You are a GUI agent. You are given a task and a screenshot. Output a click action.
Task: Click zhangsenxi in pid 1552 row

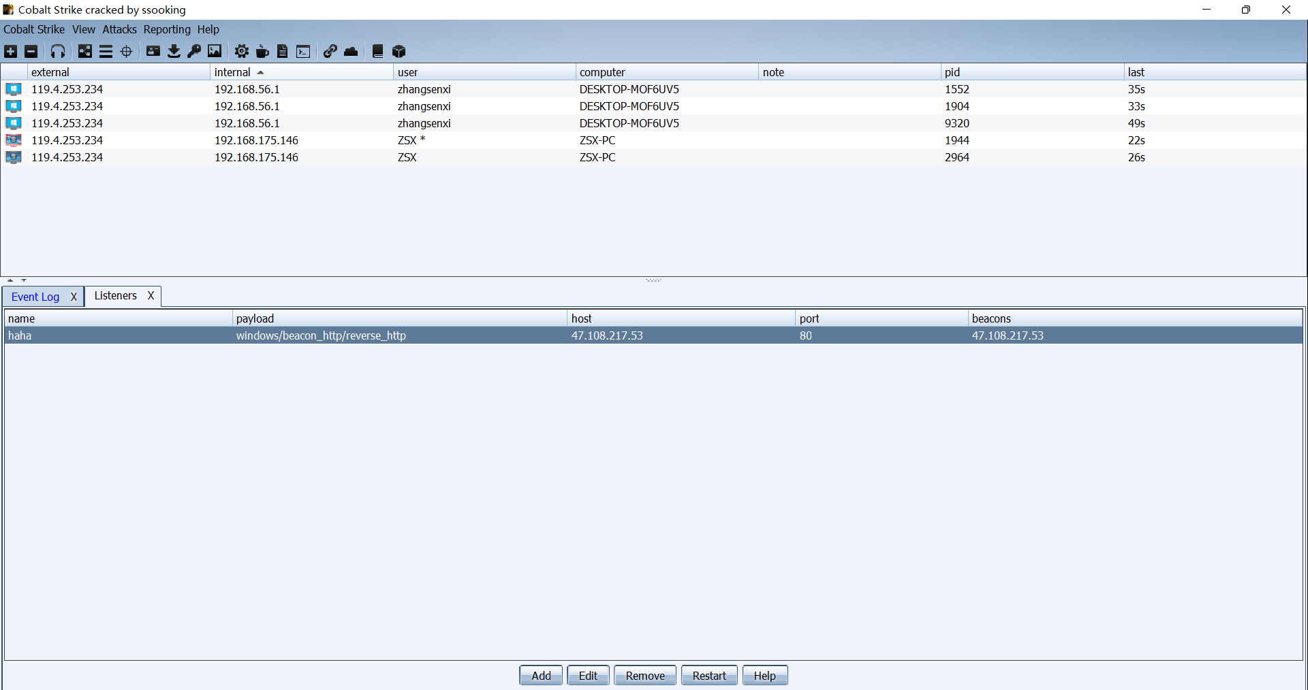click(424, 89)
